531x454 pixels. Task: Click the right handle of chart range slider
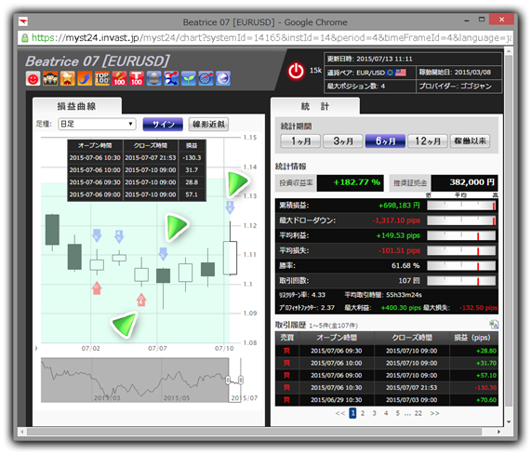(241, 381)
